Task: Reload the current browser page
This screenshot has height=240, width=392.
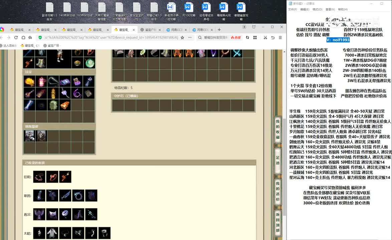Action: (16, 37)
